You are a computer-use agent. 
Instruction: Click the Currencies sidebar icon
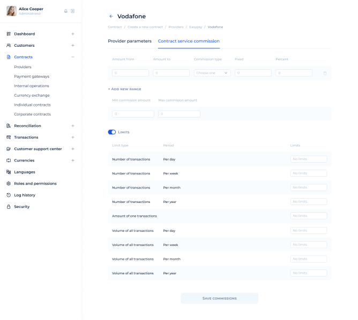click(9, 161)
